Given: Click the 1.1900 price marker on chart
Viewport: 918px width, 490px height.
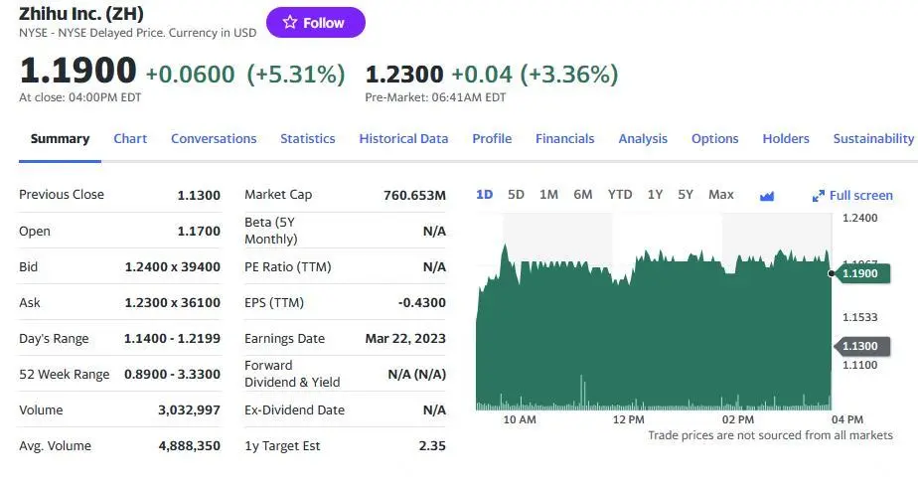Looking at the screenshot, I should point(859,273).
